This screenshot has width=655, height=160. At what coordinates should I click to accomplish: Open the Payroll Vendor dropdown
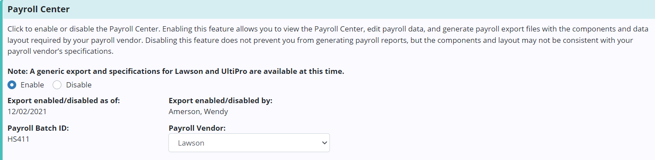[249, 143]
